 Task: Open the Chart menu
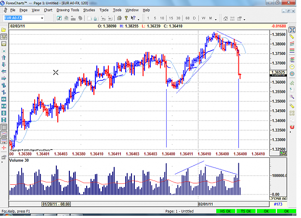coord(48,10)
